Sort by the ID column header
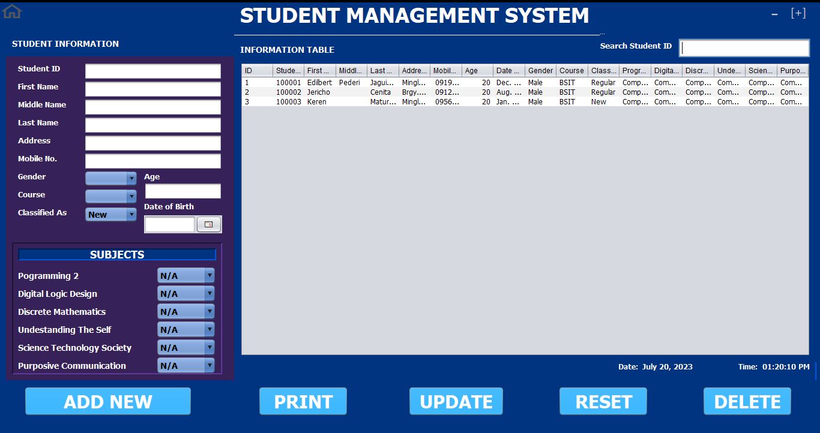Image resolution: width=820 pixels, height=433 pixels. tap(257, 71)
